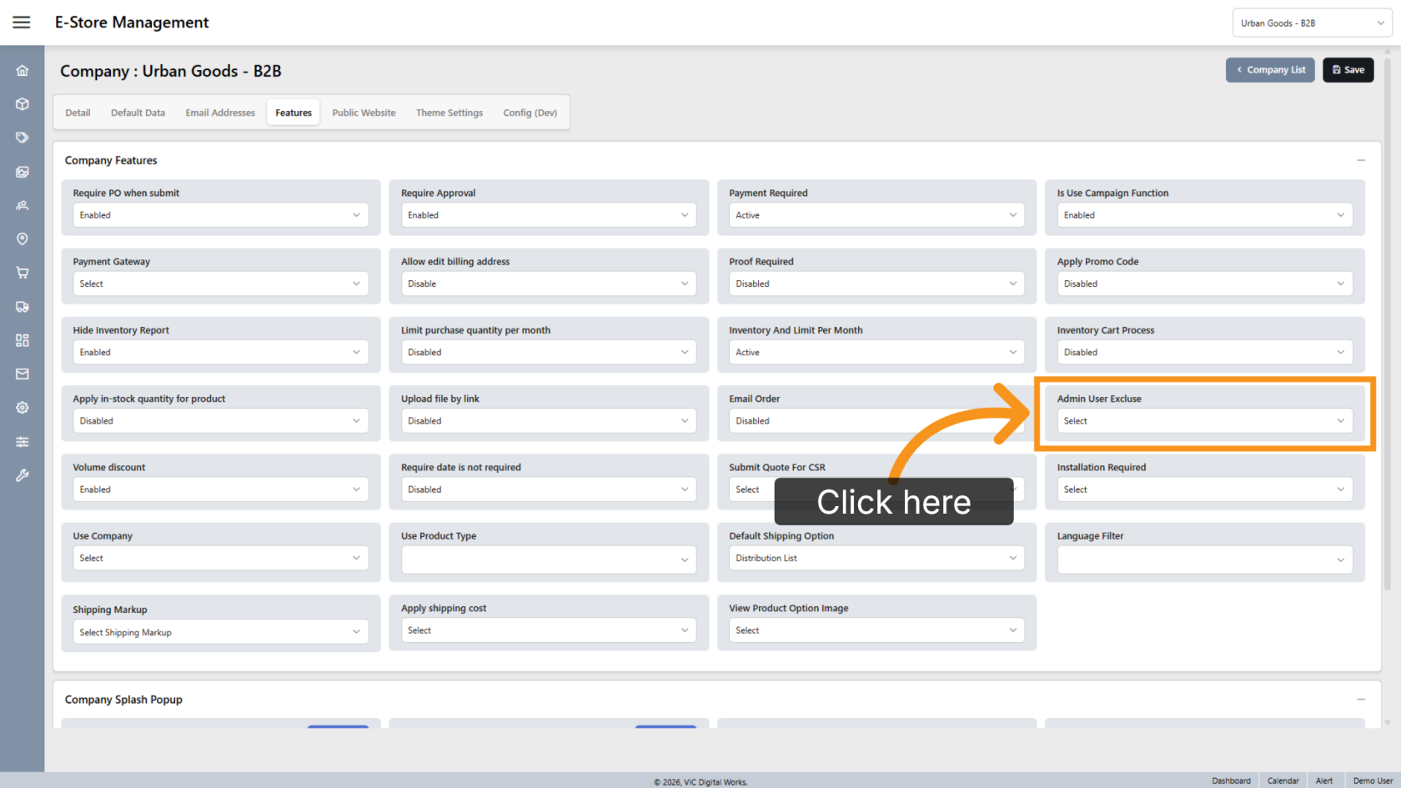Open the shopping cart icon in sidebar
This screenshot has height=788, width=1401.
click(23, 273)
